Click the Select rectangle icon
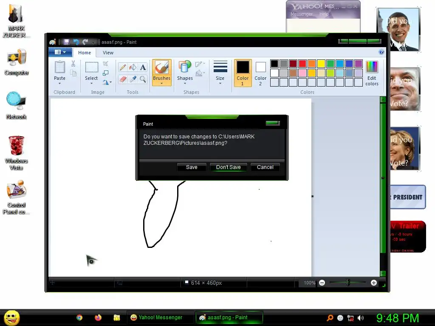The width and height of the screenshot is (435, 326). [91, 67]
